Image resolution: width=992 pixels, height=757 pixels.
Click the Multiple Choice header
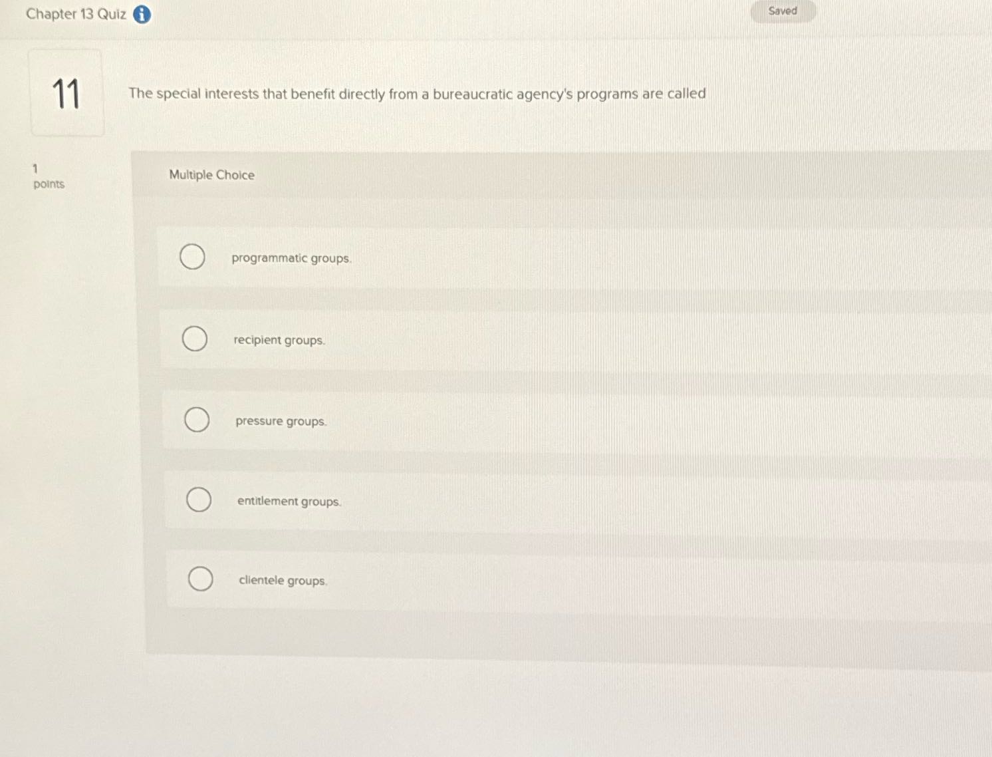(211, 175)
